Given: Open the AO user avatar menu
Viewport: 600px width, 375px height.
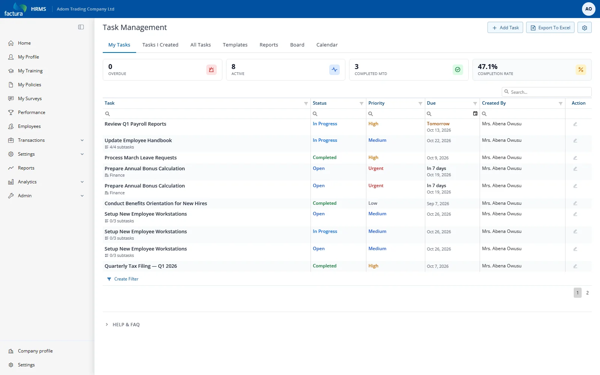Looking at the screenshot, I should coord(588,9).
